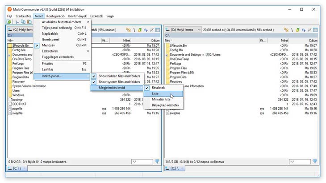Open the Bővítmények menu
326x183 pixels.
77,16
